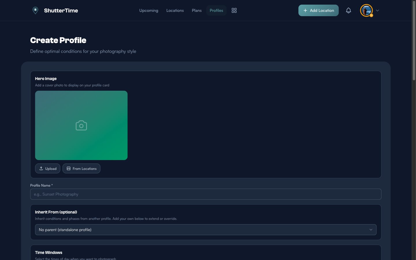Open the grid apps menu icon

(234, 10)
